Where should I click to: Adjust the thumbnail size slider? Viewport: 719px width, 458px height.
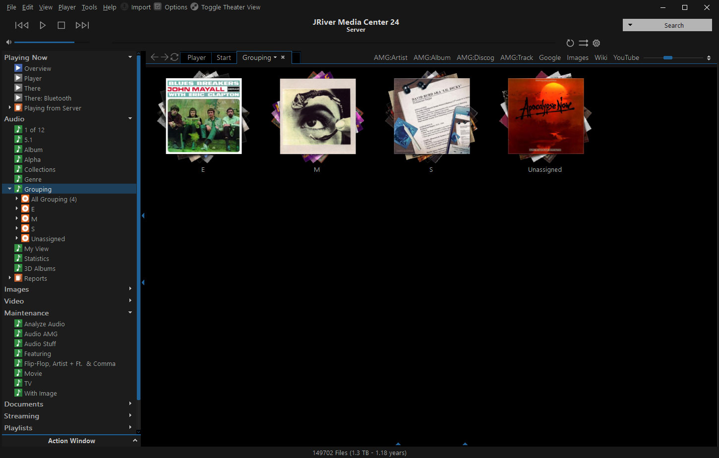pyautogui.click(x=668, y=58)
